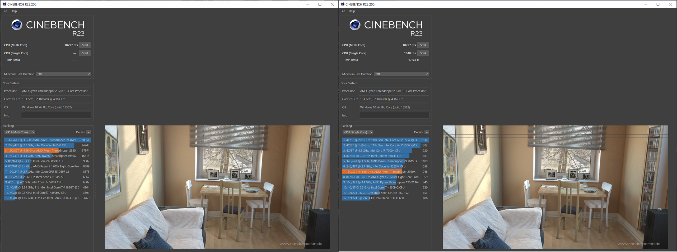Viewport: 677px width, 252px height.
Task: Click the 1048 pts single core score
Action: click(x=410, y=53)
